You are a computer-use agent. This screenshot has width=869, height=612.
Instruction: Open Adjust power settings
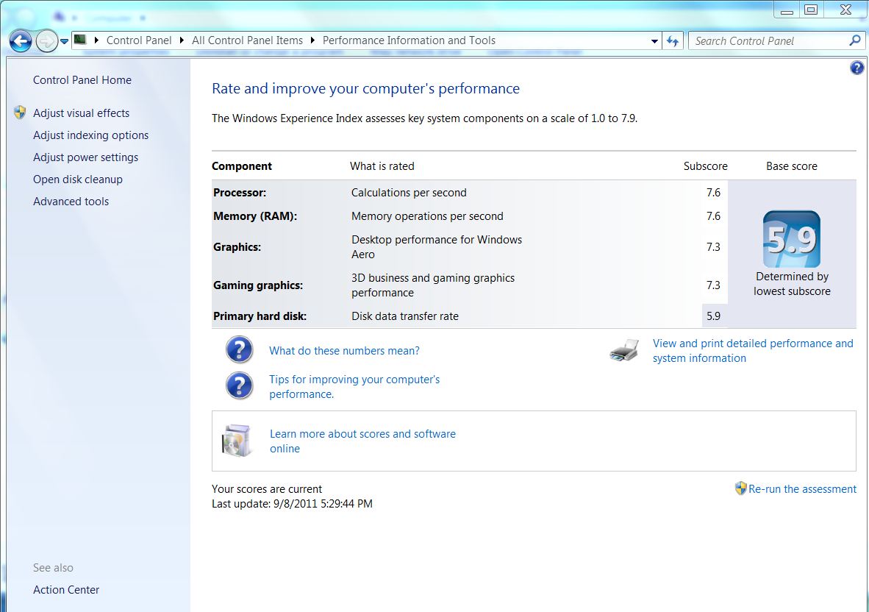pyautogui.click(x=85, y=157)
